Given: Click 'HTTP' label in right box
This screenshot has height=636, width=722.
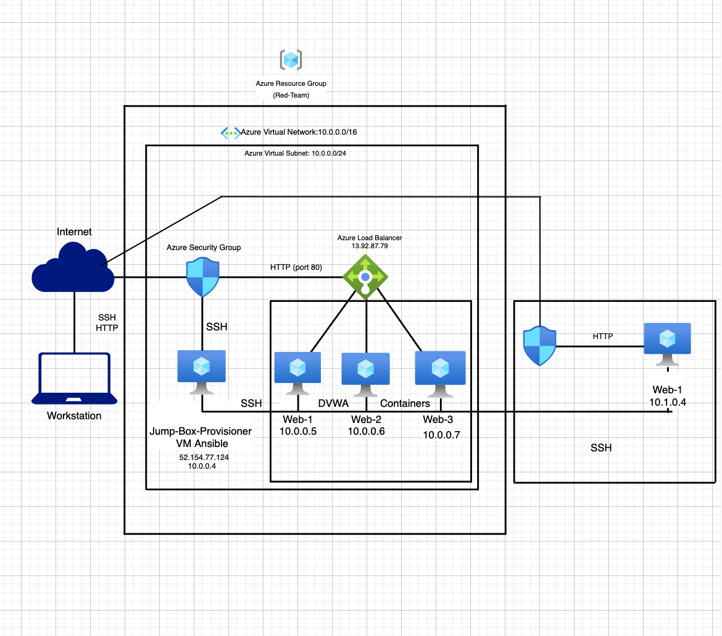Looking at the screenshot, I should coord(603,337).
